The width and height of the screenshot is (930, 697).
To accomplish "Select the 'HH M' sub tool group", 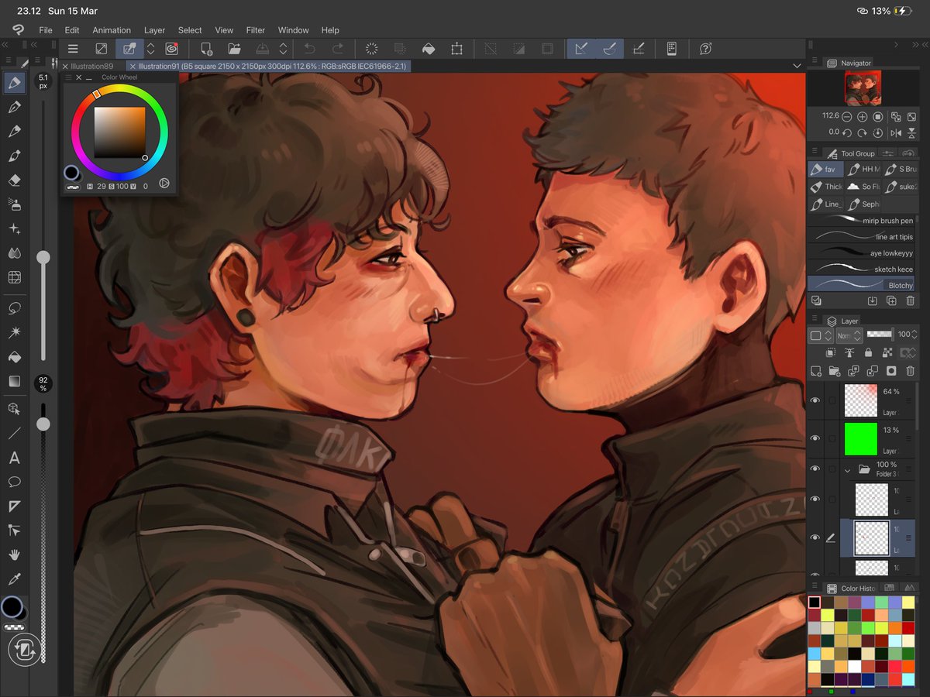I will pos(862,169).
